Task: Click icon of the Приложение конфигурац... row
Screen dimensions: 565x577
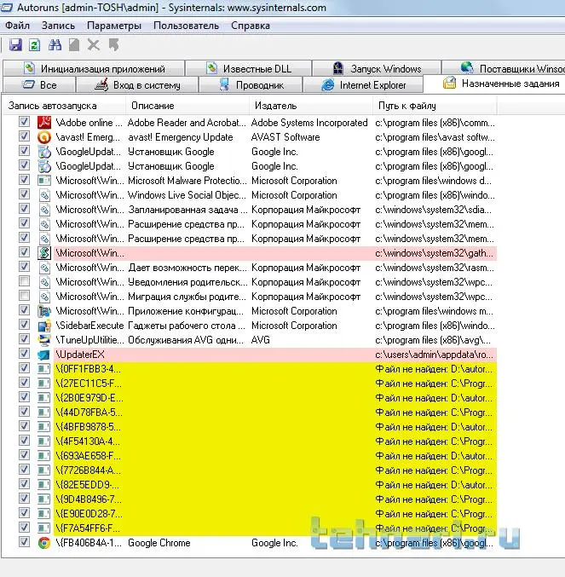Action: [44, 311]
